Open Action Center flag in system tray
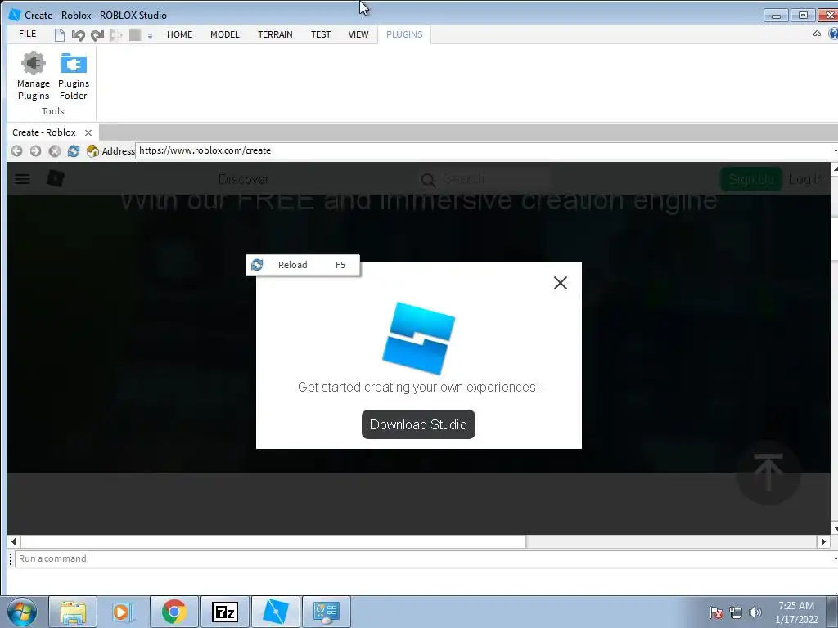 (716, 612)
